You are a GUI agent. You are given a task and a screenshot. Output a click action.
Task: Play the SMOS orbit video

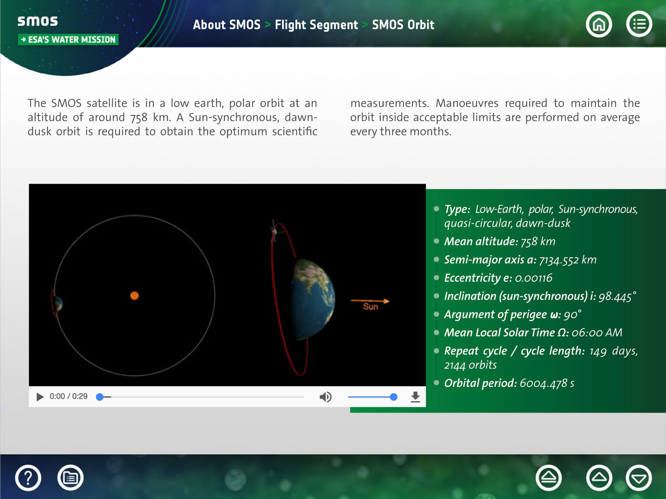pos(40,397)
